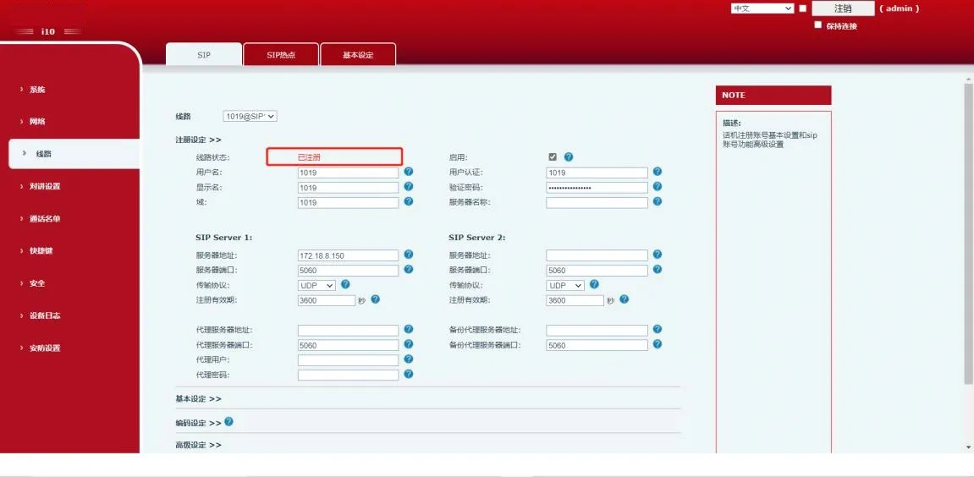Click the page vertical scrollbar
The height and width of the screenshot is (477, 974).
click(968, 254)
